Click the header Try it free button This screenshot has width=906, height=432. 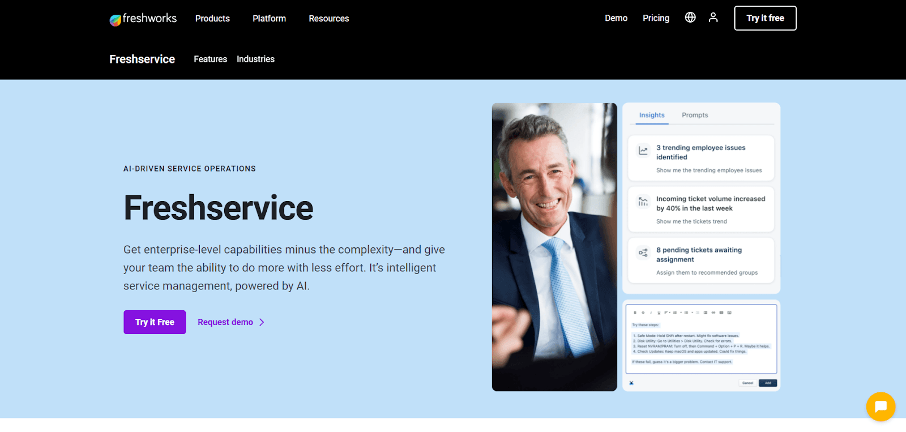765,18
